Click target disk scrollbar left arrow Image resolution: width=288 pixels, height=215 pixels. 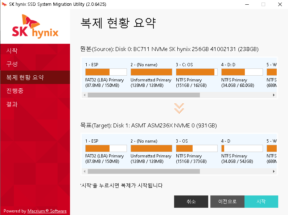(x=85, y=171)
